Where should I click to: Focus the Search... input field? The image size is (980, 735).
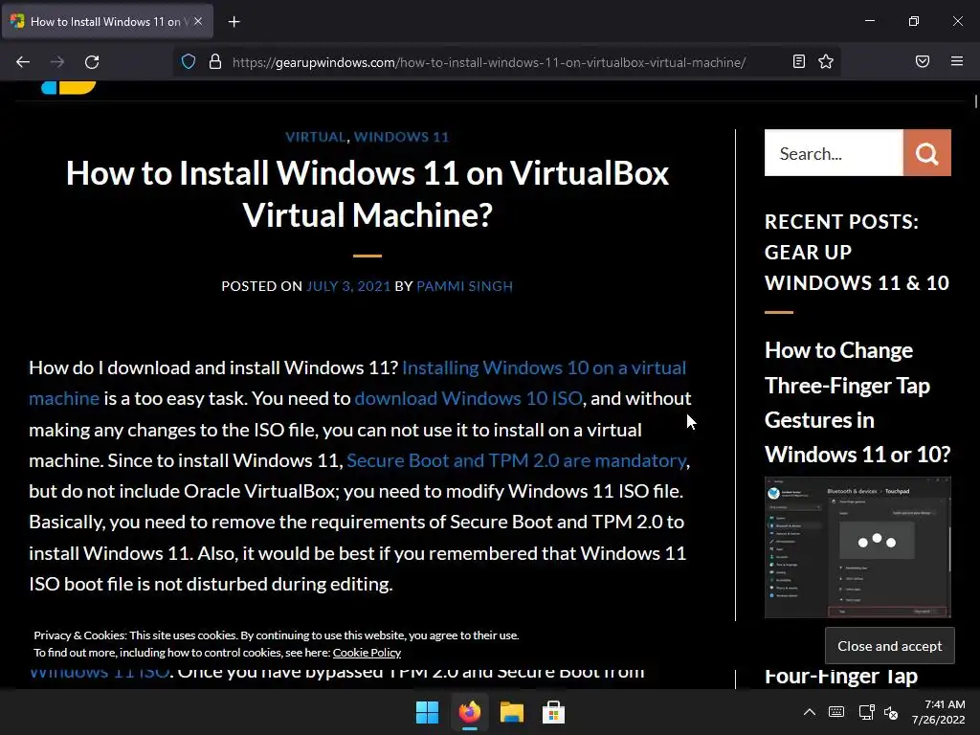coord(834,153)
